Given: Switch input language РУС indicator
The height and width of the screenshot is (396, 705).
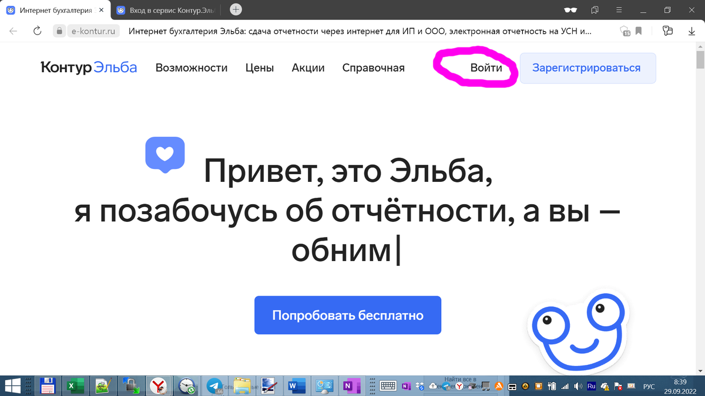Looking at the screenshot, I should (649, 386).
